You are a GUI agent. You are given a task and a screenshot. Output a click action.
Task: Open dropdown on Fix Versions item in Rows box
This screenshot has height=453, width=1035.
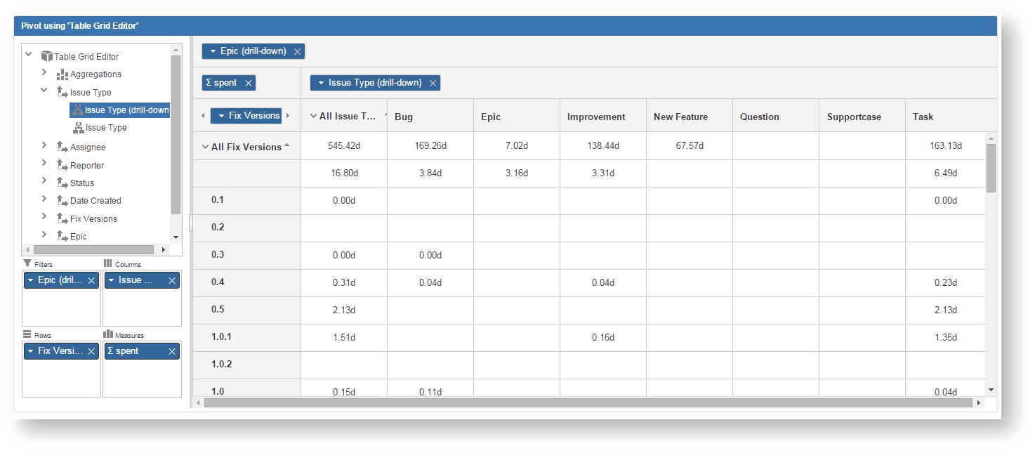click(x=30, y=351)
